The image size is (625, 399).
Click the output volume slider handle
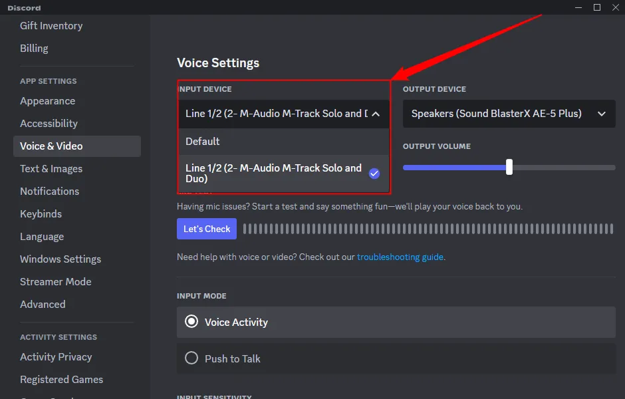[x=509, y=167]
